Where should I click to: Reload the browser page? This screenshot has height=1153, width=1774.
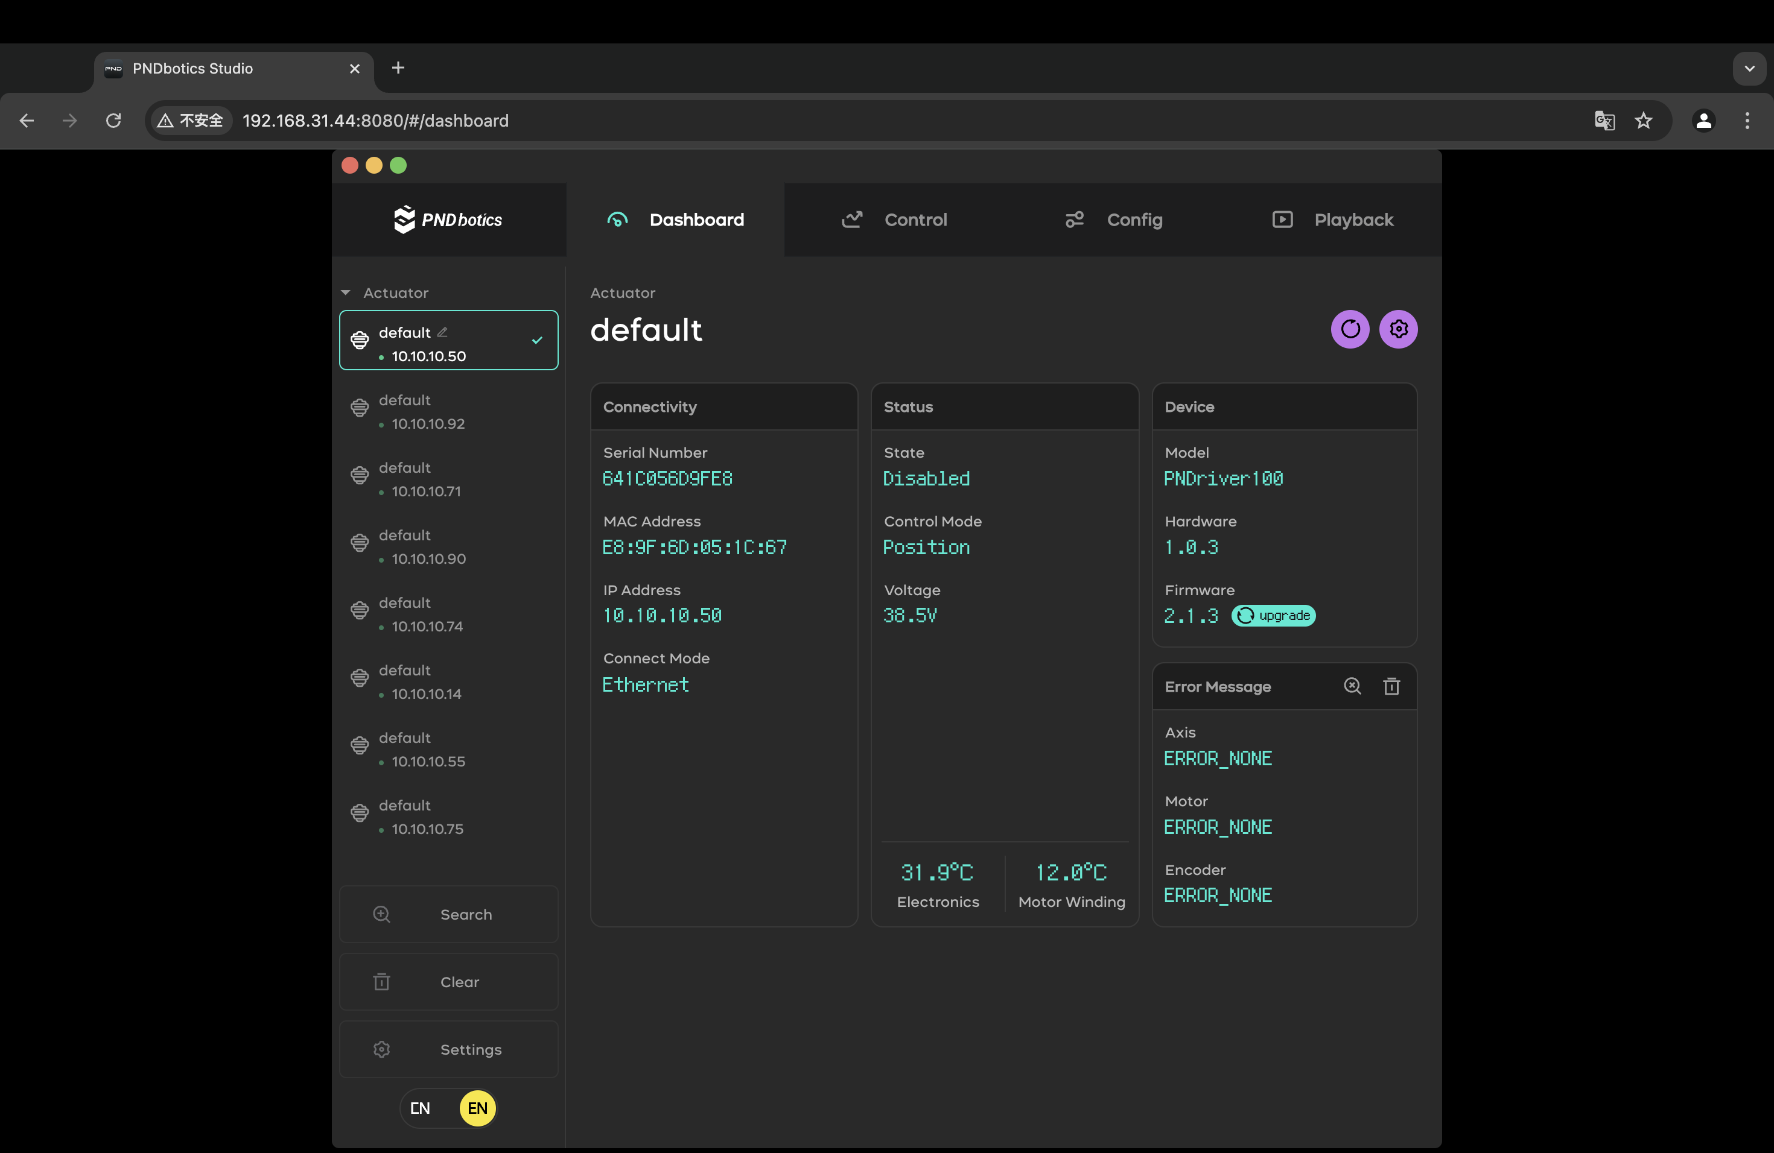(x=113, y=121)
